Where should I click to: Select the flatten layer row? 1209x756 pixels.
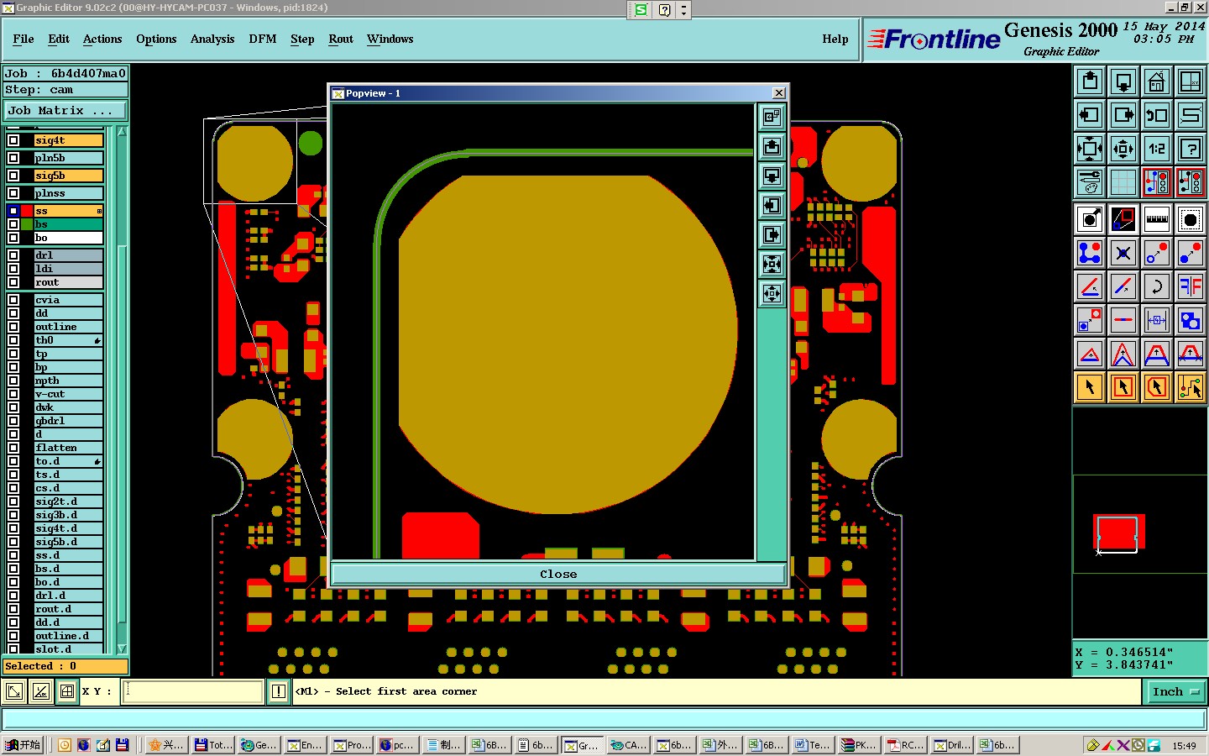tap(68, 448)
